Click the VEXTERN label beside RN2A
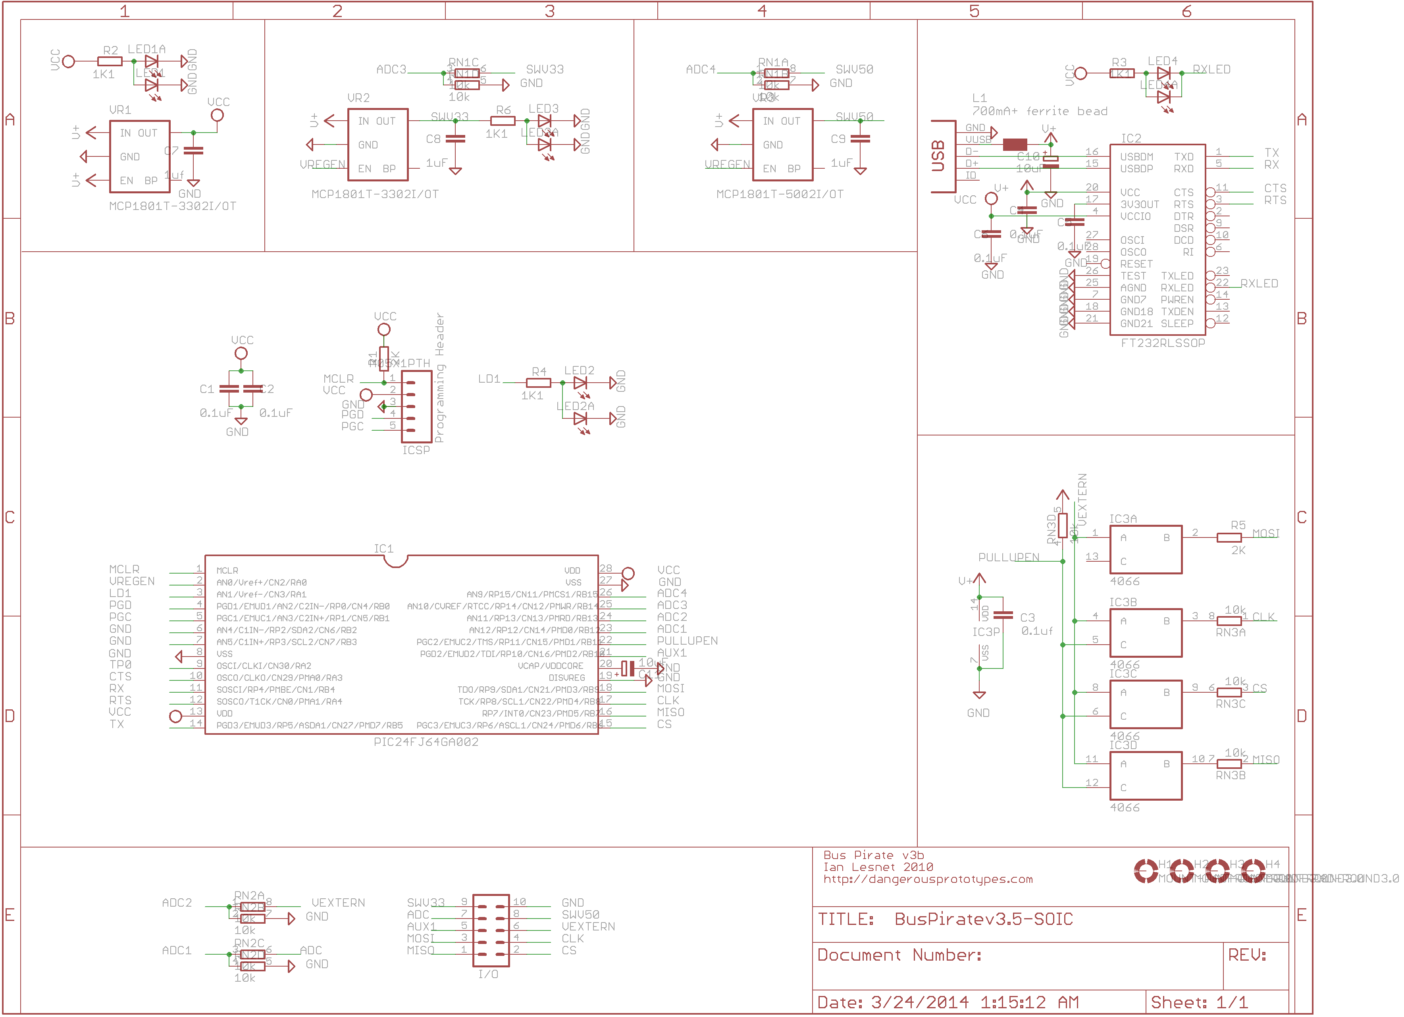This screenshot has width=1404, height=1017. coord(338,903)
